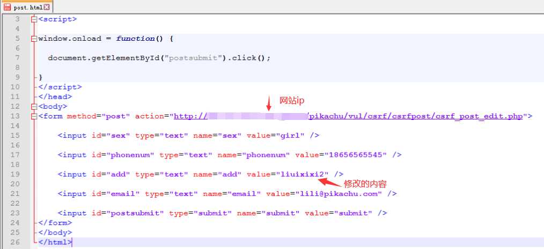Click line number 13 in the margin
Screen dimensions: 544x249
click(15, 116)
